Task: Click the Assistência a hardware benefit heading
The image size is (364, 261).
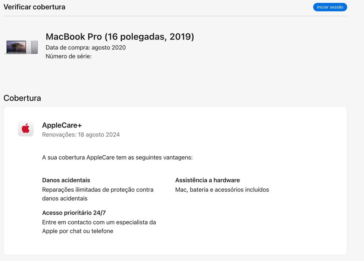Action: 207,180
